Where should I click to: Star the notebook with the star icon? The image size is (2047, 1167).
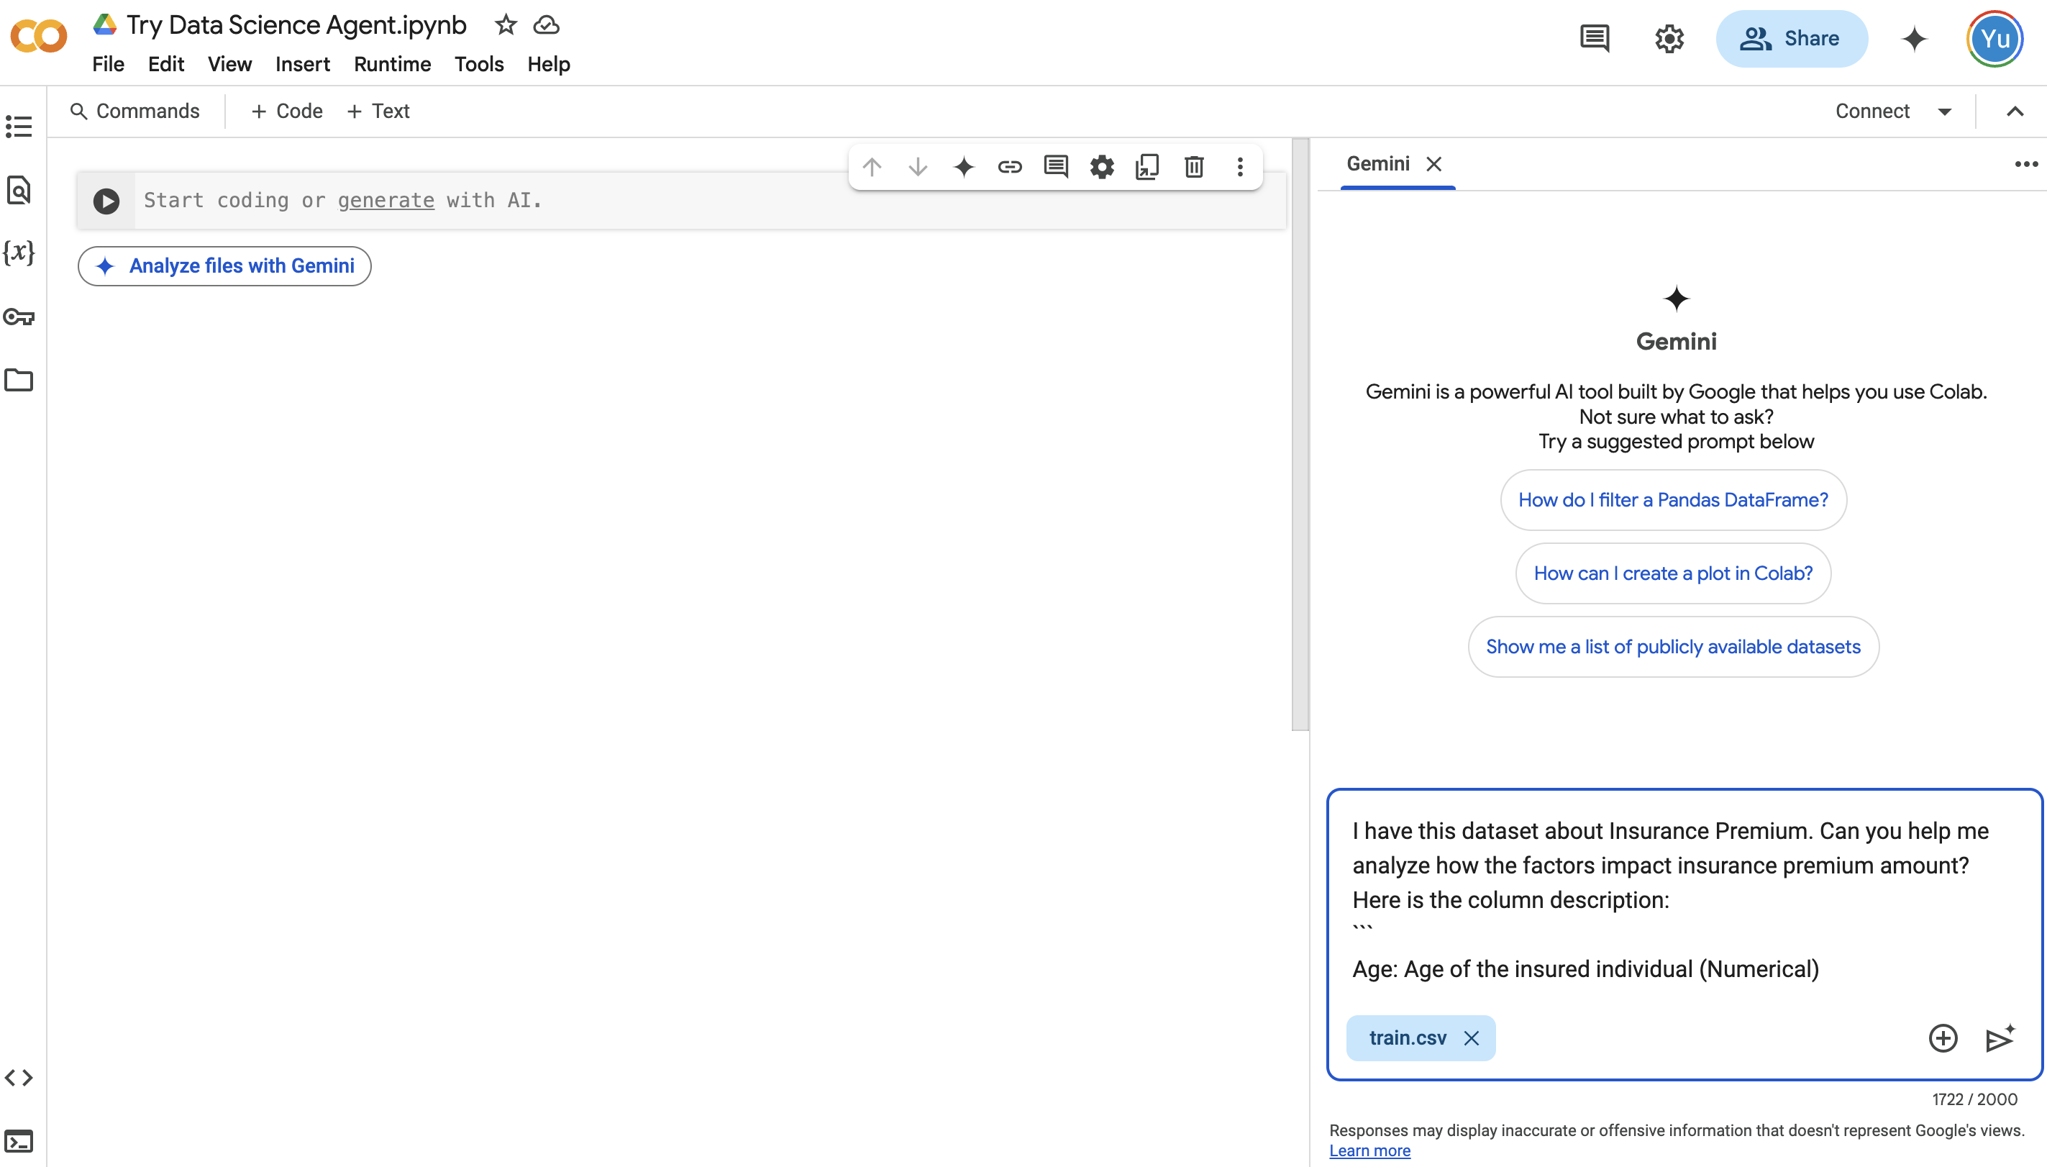(506, 25)
